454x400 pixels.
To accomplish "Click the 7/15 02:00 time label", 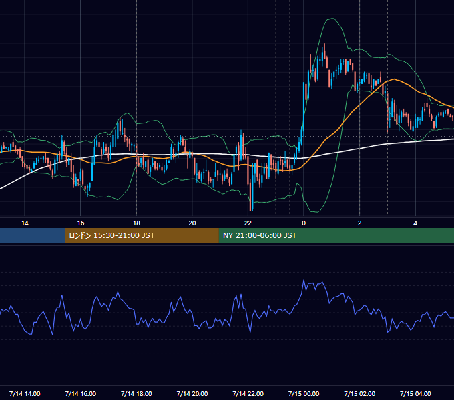I will [x=360, y=393].
